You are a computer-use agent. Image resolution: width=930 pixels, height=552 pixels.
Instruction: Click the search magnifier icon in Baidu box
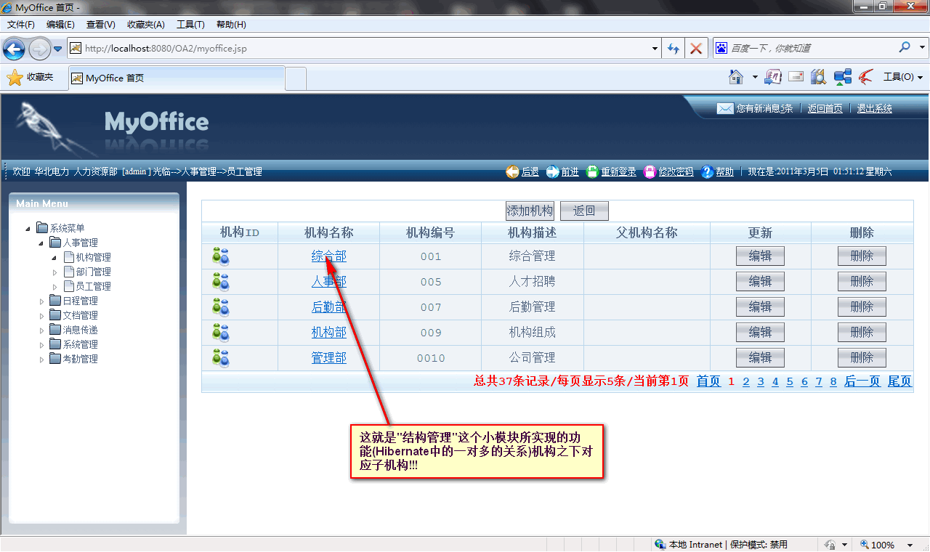[x=905, y=48]
